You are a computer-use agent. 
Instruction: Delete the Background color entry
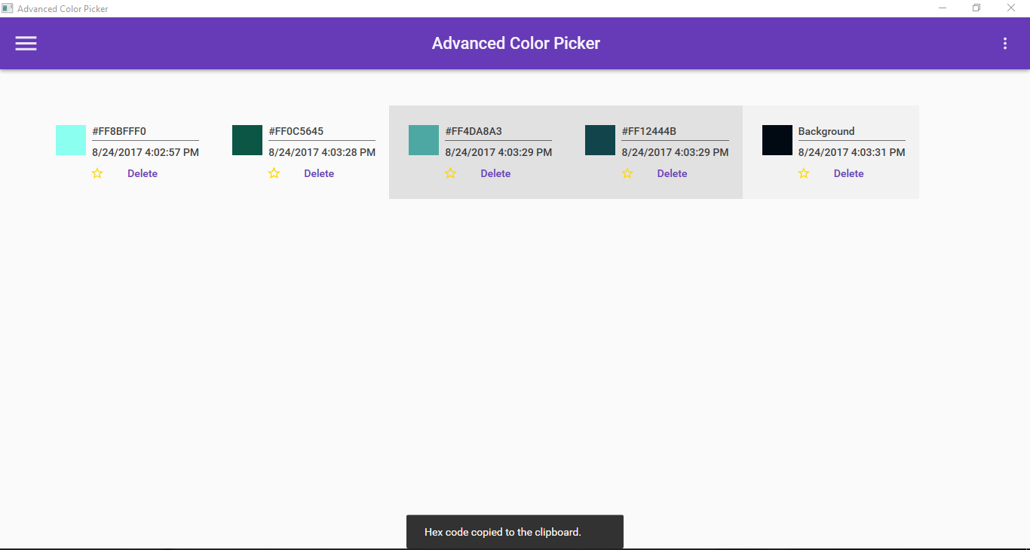pos(848,173)
